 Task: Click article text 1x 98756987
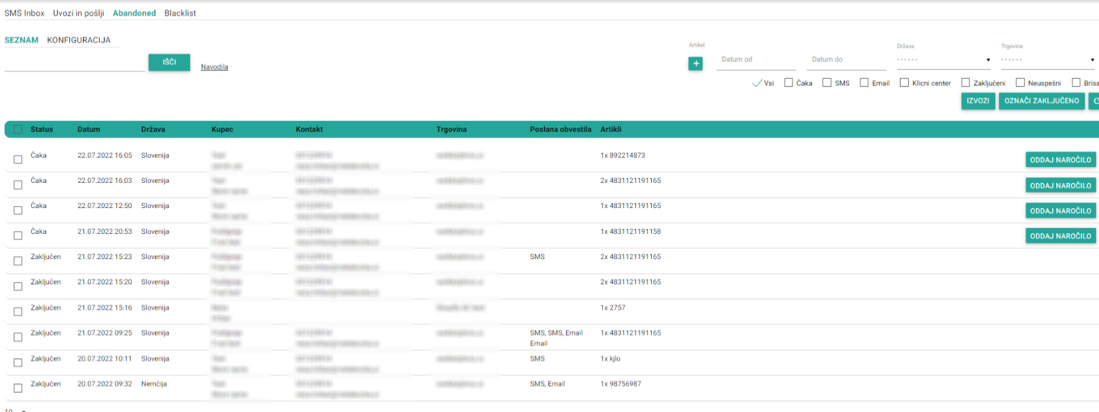pos(621,384)
